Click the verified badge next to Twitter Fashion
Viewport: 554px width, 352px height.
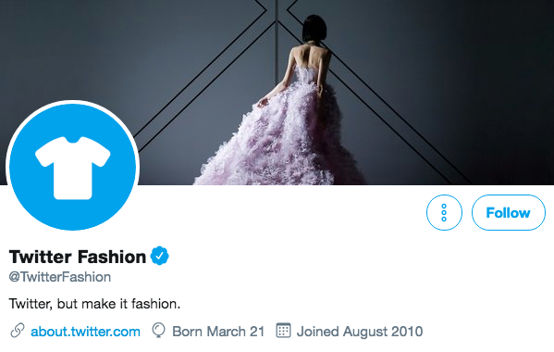click(x=160, y=256)
